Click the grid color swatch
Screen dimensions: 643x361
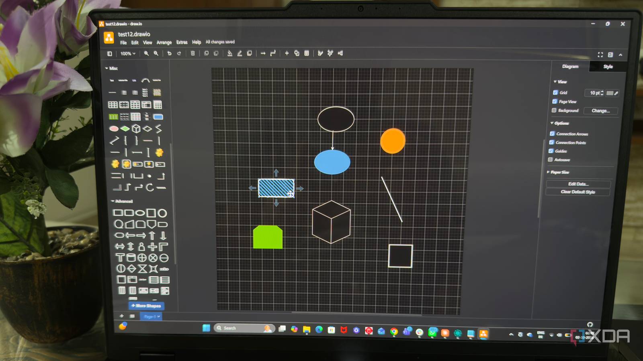[x=610, y=93]
